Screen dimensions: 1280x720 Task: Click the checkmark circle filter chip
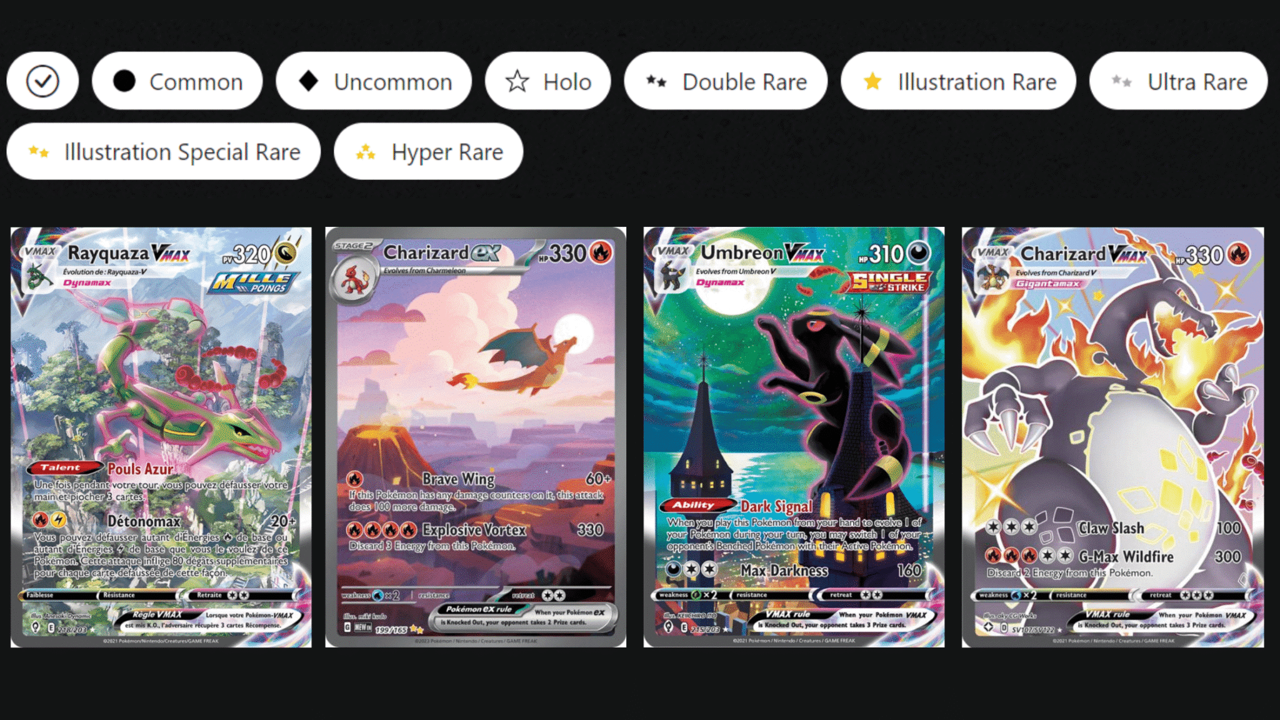point(42,81)
